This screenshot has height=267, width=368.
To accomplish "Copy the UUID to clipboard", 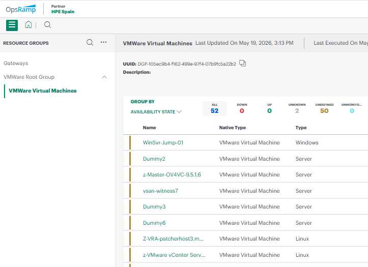I will 242,63.
